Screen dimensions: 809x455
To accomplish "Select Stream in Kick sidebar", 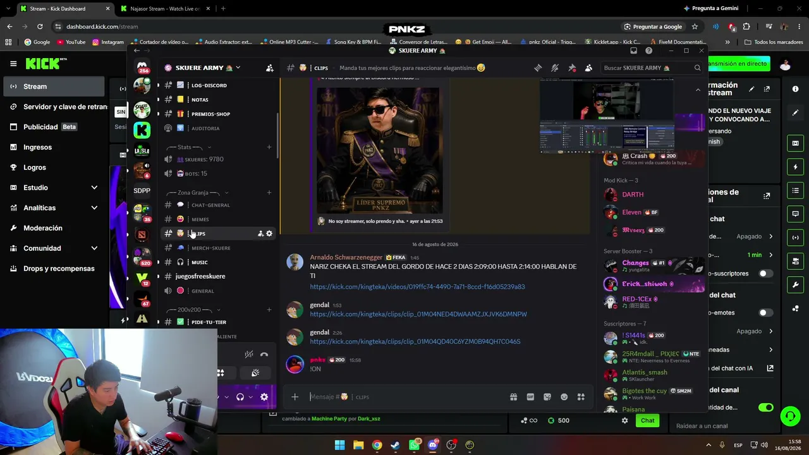I will coord(54,87).
